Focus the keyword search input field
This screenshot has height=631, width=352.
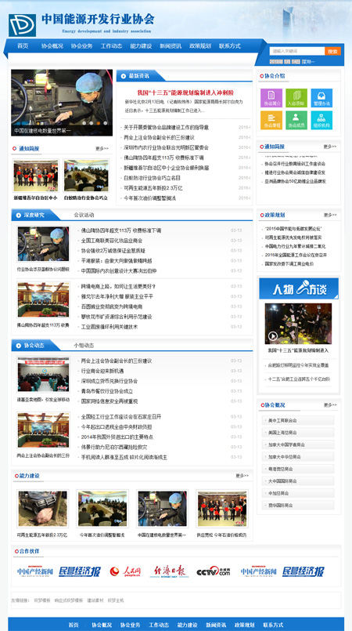click(297, 51)
